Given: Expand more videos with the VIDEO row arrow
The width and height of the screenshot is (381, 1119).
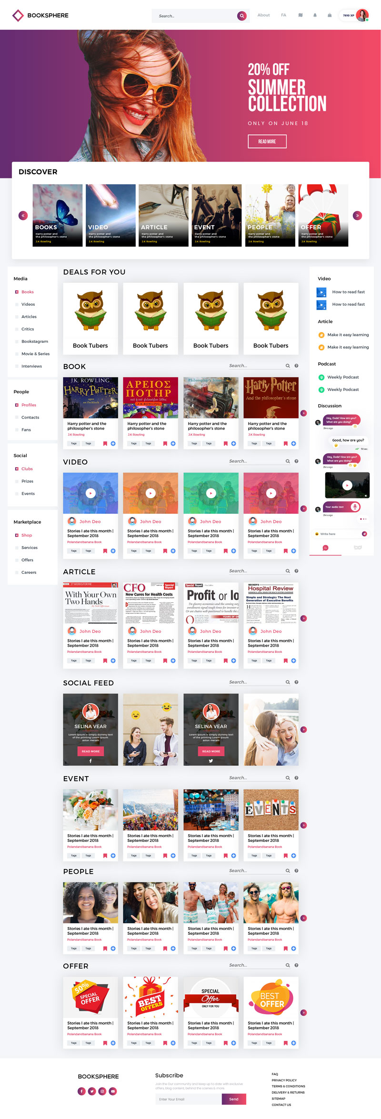Looking at the screenshot, I should 303,509.
